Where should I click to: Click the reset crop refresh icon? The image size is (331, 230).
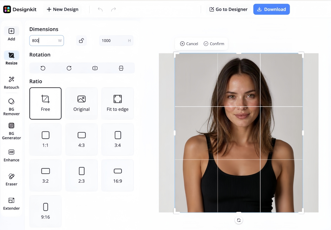pos(239,220)
